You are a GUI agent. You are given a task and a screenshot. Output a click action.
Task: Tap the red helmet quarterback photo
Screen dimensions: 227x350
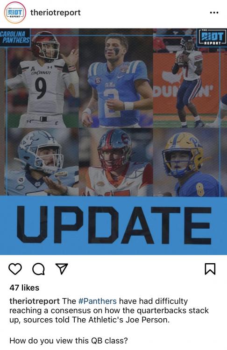click(x=116, y=162)
